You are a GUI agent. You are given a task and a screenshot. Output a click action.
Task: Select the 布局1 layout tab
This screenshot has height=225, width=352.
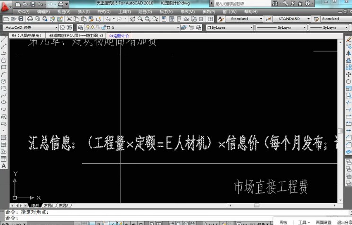(x=48, y=206)
